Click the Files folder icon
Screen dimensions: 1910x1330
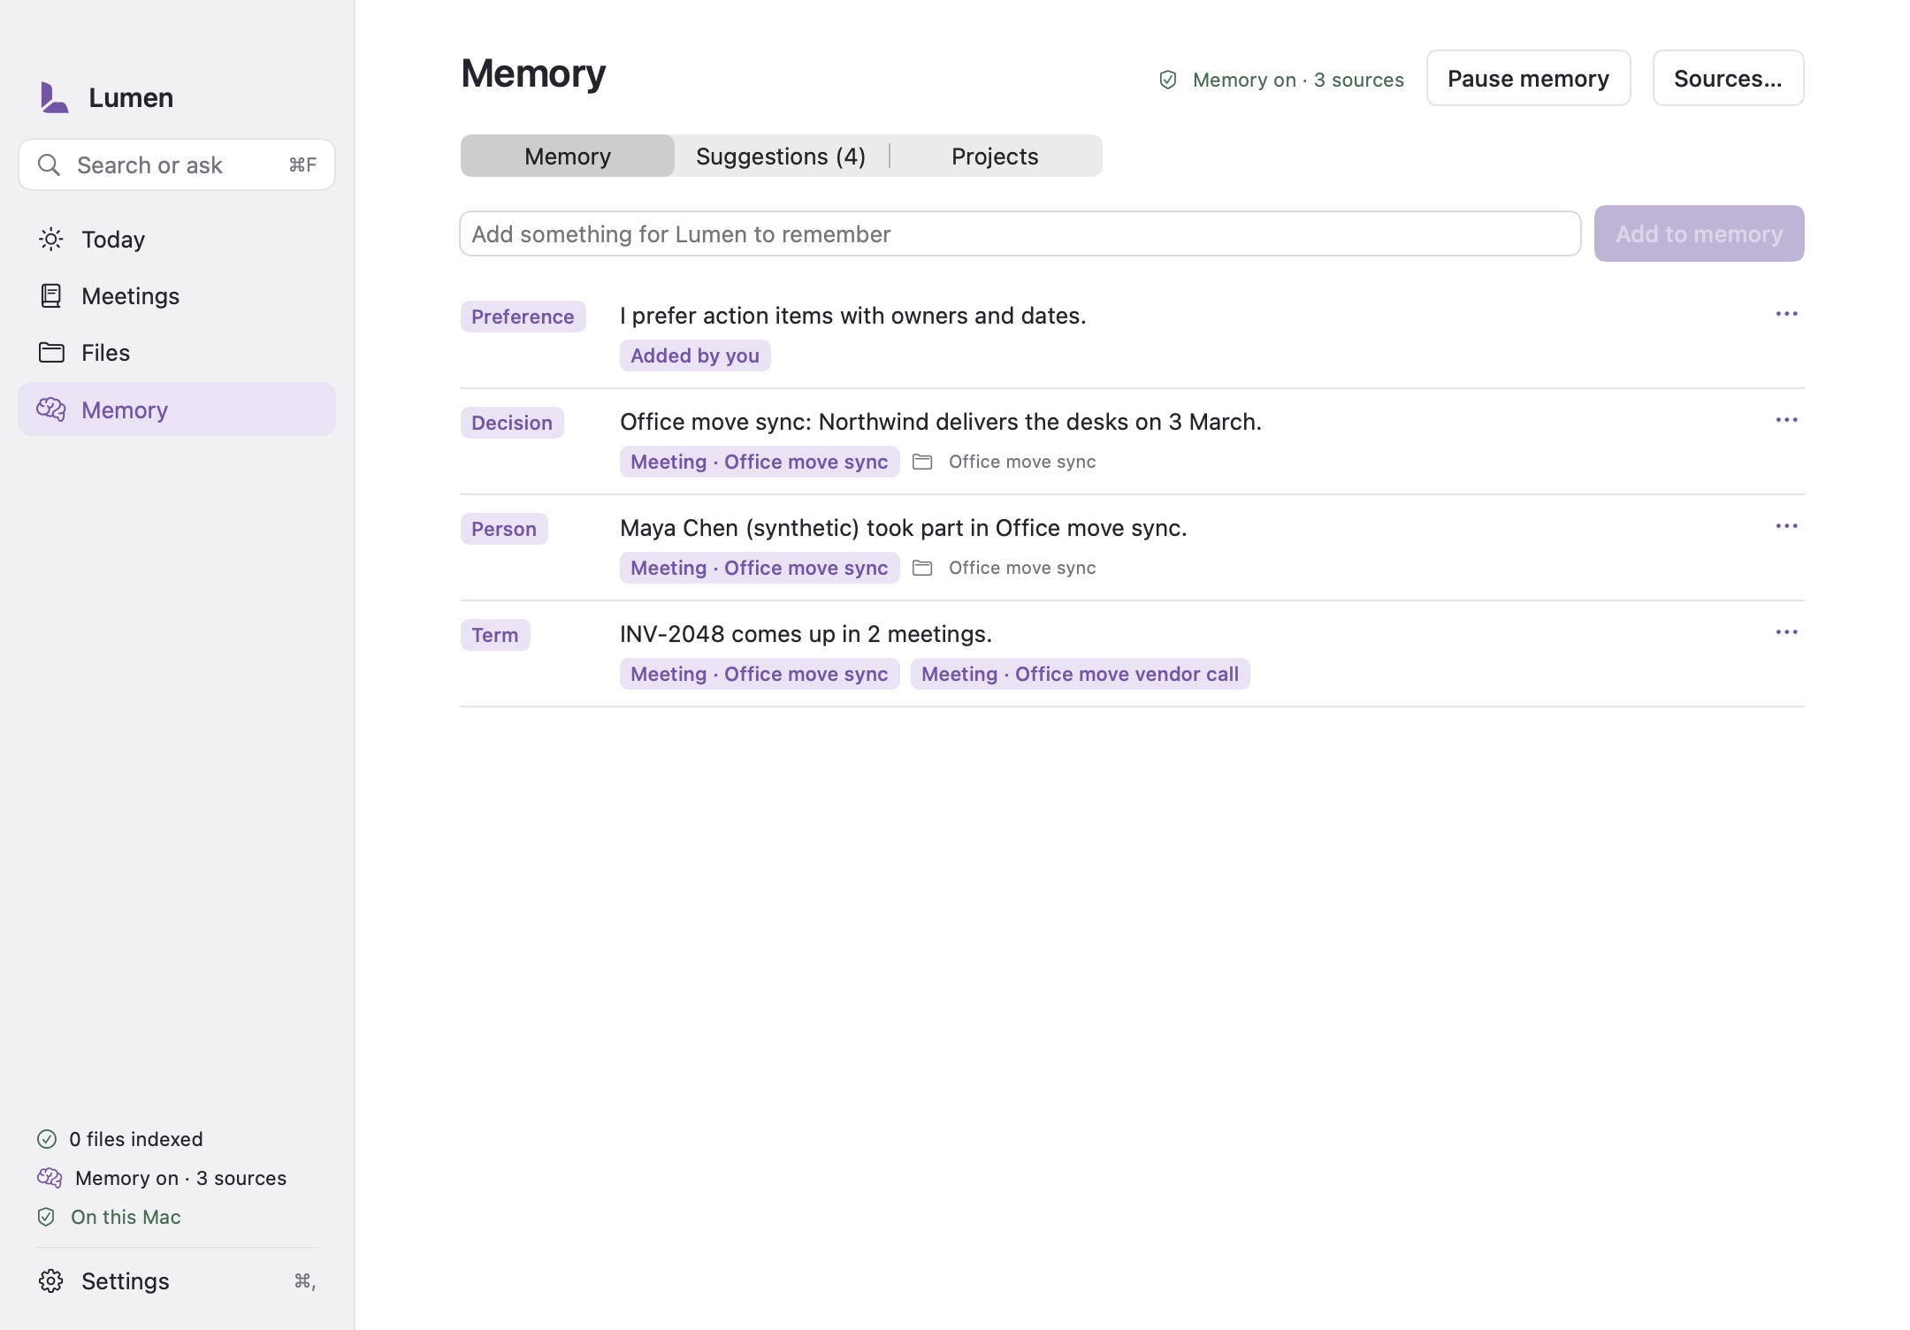coord(51,352)
